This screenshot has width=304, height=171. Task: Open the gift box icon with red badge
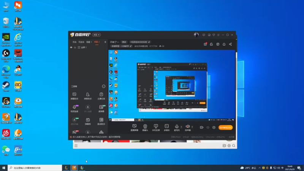point(205,44)
